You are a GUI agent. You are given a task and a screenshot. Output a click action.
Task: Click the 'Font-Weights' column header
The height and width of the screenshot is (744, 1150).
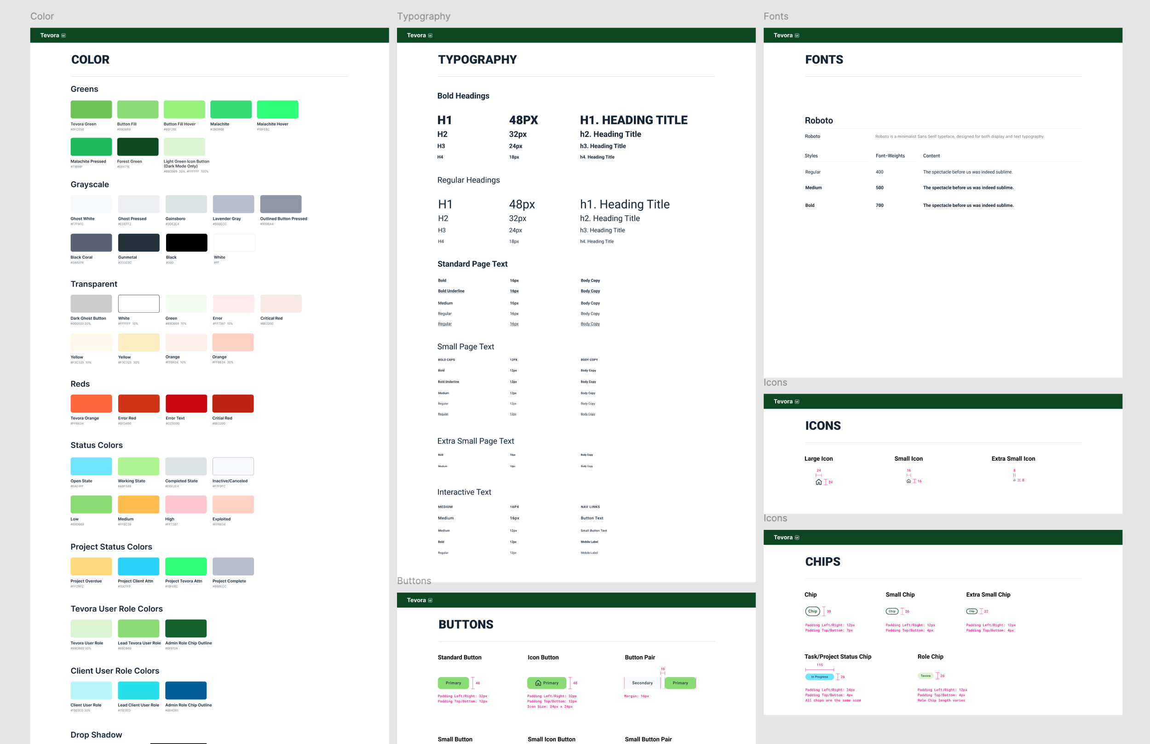[x=890, y=155]
